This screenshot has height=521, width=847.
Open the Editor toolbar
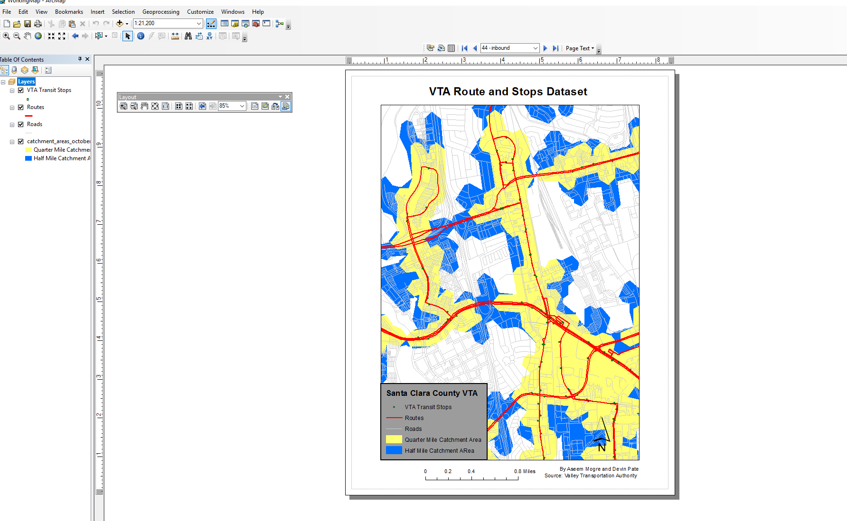point(211,23)
